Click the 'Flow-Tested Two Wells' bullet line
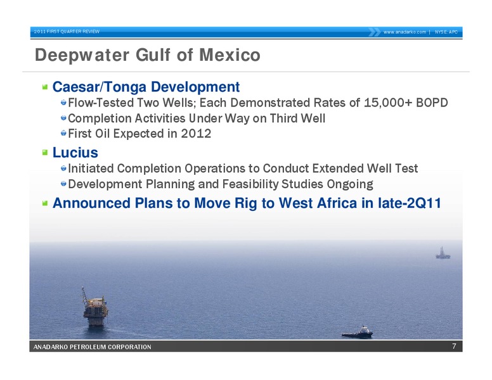This screenshot has width=492, height=380. [x=258, y=103]
